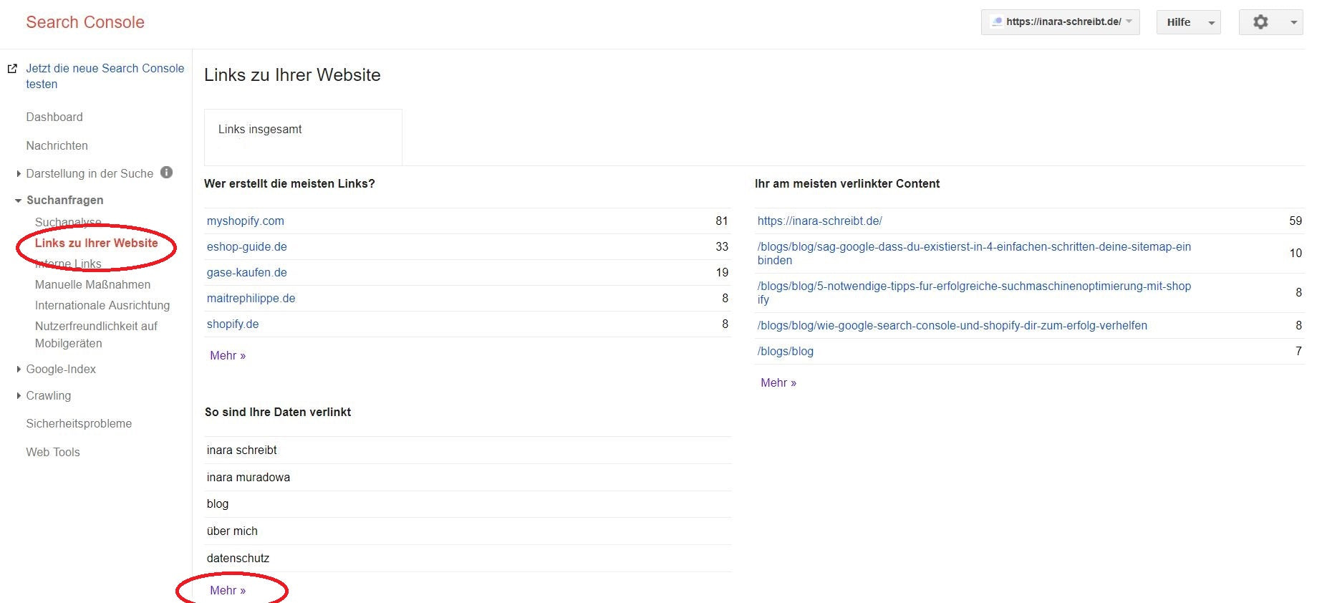Screen dimensions: 1322x603
Task: Click the anchor text 'inara schreibt'
Action: (242, 450)
